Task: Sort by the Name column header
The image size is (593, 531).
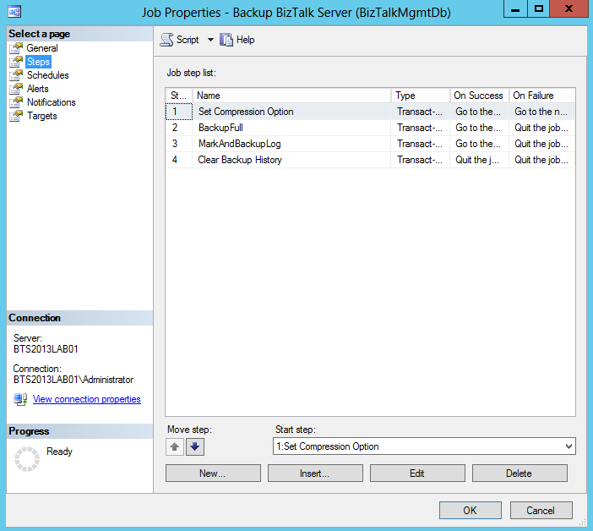Action: [291, 96]
